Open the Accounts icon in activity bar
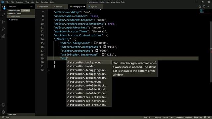The width and height of the screenshot is (212, 119). tap(3, 105)
